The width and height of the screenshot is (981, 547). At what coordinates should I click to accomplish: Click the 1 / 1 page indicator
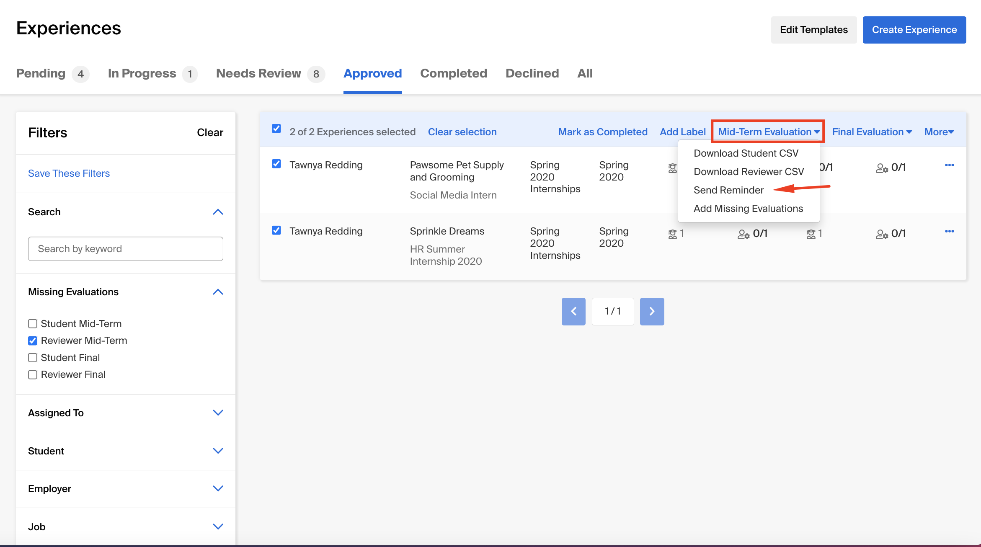point(612,311)
